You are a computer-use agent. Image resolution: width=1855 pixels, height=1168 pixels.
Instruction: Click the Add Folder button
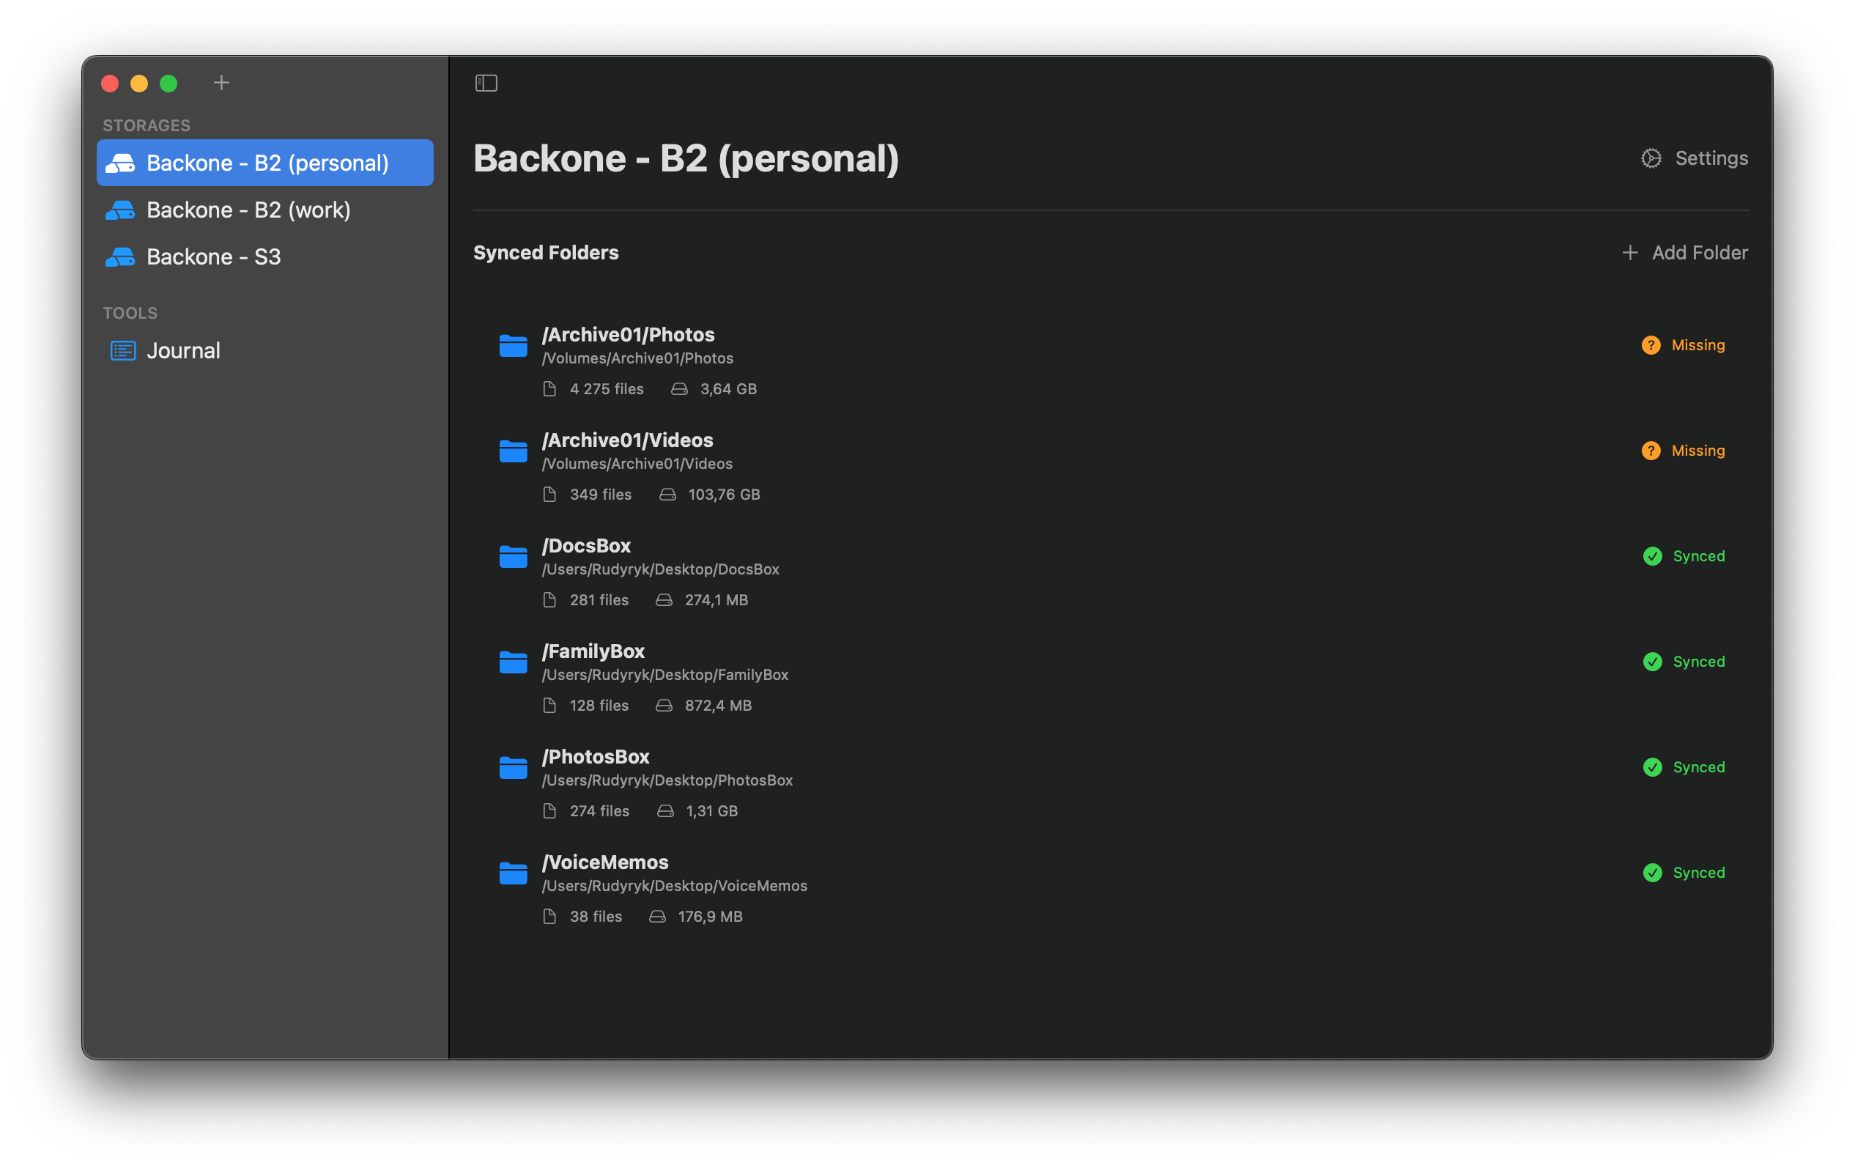point(1686,252)
